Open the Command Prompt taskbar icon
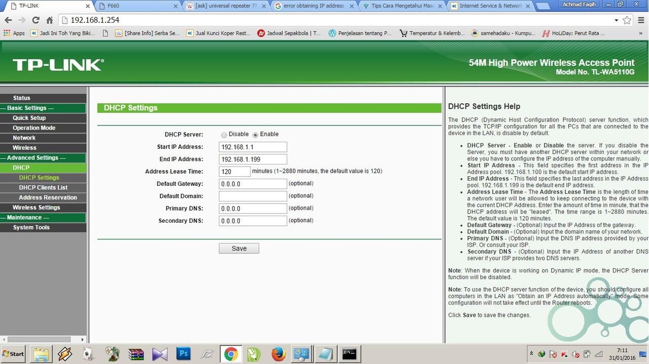This screenshot has height=364, width=649. point(349,354)
